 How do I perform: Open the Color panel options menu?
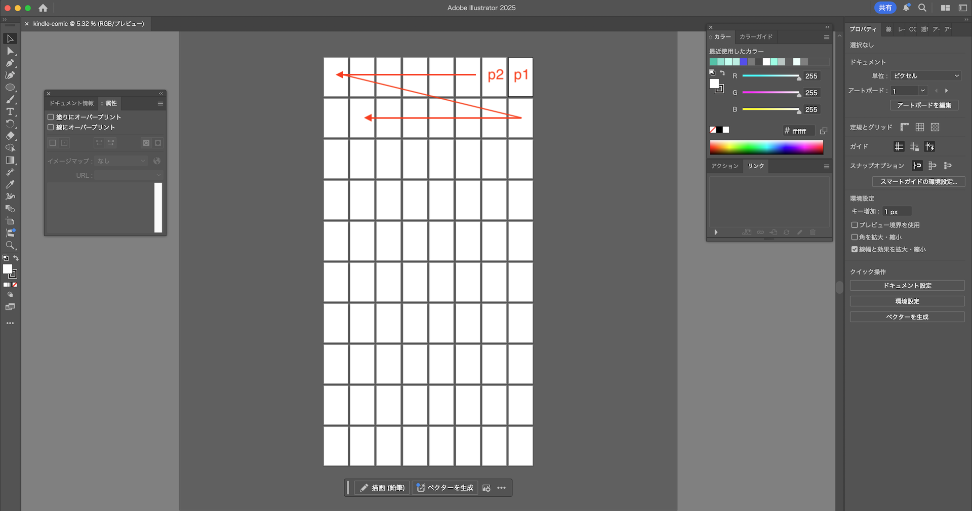point(826,37)
